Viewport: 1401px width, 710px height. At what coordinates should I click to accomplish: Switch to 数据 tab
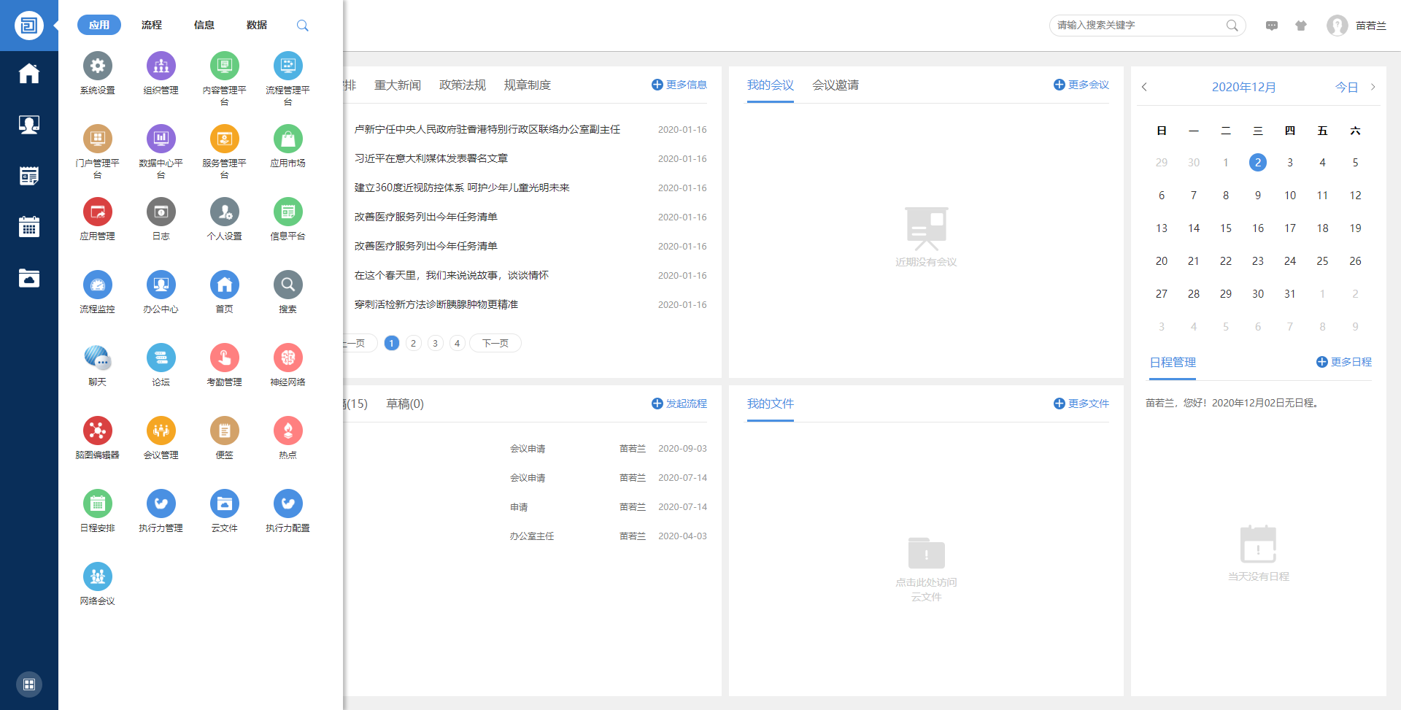pyautogui.click(x=257, y=25)
